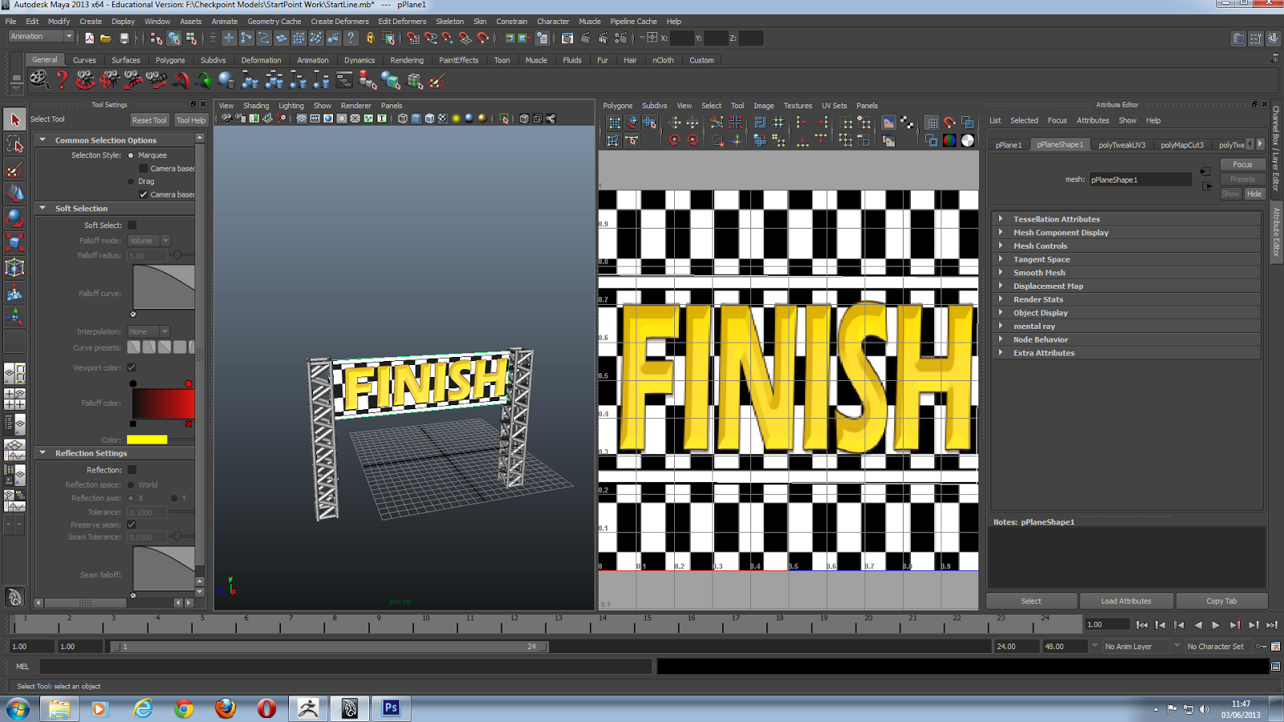Rotate selected UVs counterclockwise

pos(673,140)
